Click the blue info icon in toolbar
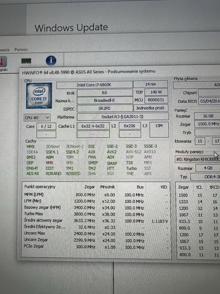Viewport: 220px width, 294px height. pos(51,60)
